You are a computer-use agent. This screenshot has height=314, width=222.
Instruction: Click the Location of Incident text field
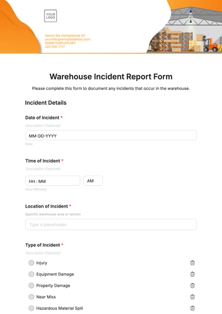tap(111, 225)
